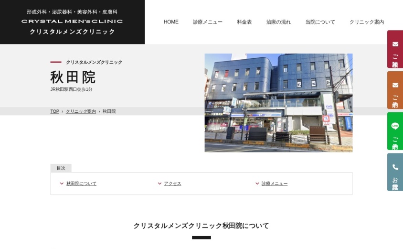Select 当院について in the navigation

[320, 22]
